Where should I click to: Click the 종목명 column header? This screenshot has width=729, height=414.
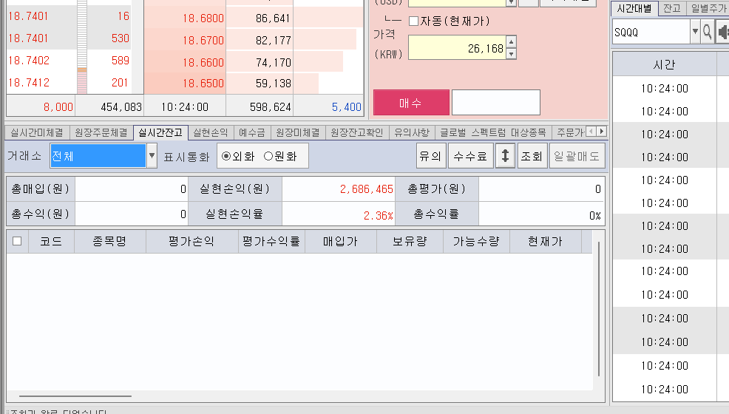(109, 241)
